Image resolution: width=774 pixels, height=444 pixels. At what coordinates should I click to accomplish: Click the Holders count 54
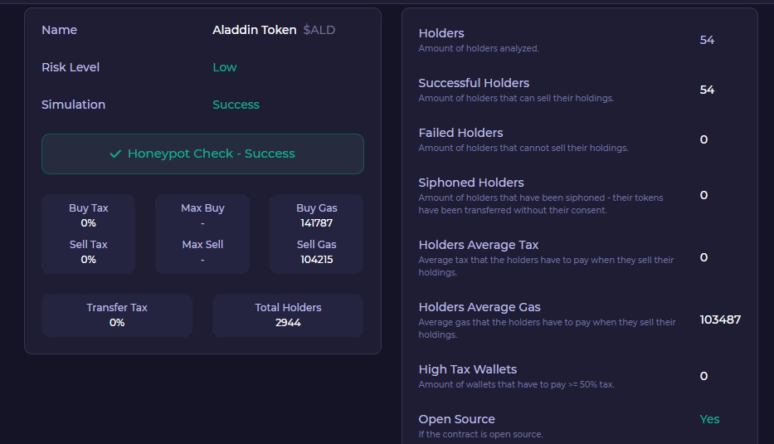click(707, 40)
